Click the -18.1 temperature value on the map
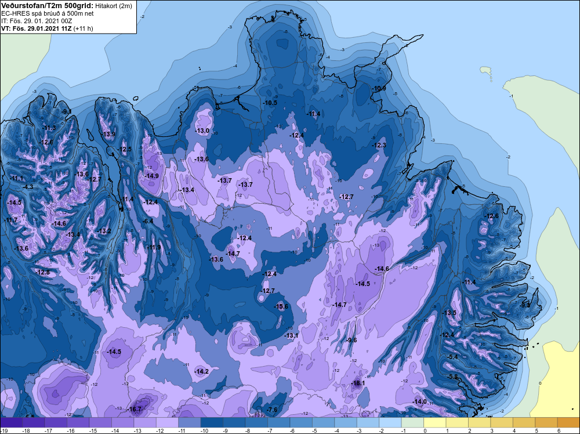This screenshot has width=580, height=434. [358, 383]
